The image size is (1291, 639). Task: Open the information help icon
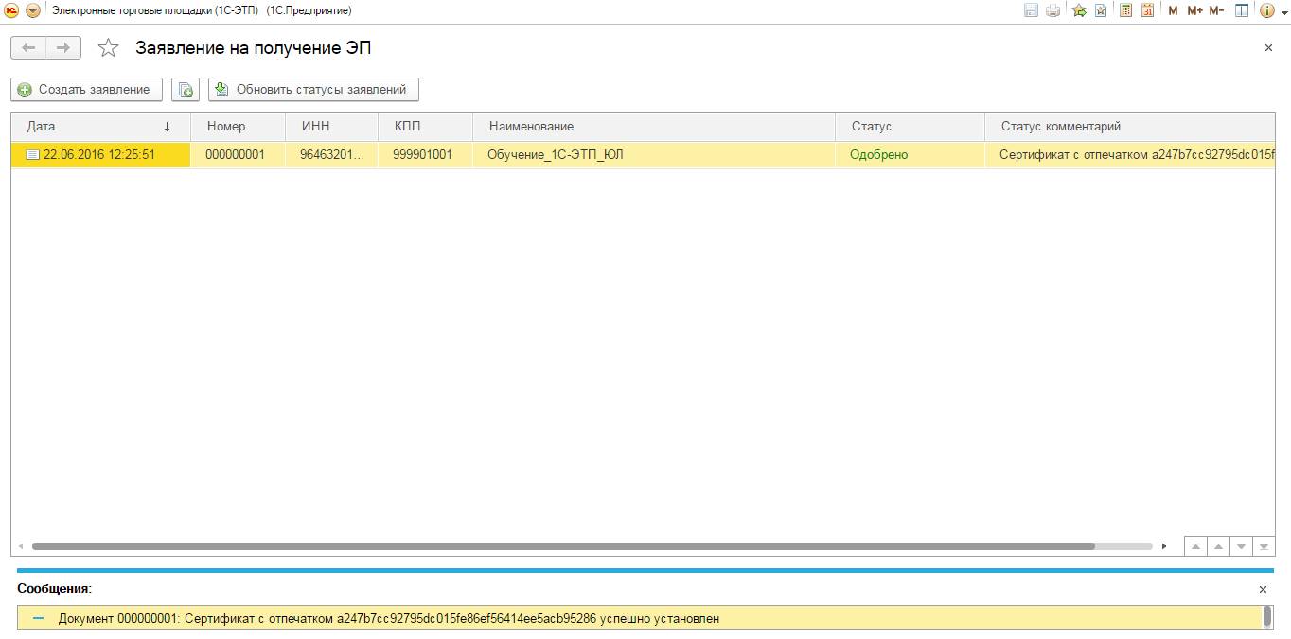1266,10
